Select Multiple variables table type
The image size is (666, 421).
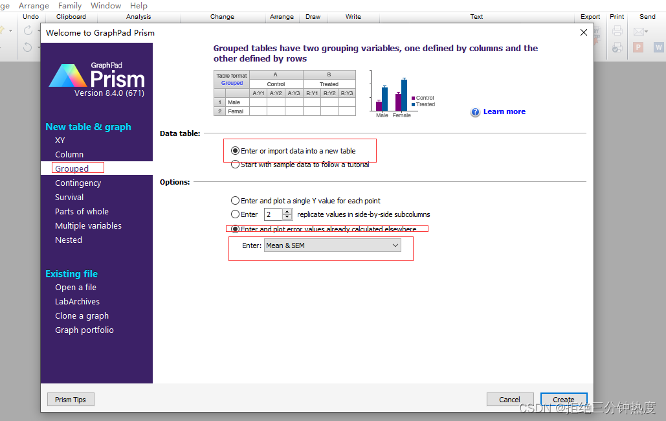[x=88, y=226]
